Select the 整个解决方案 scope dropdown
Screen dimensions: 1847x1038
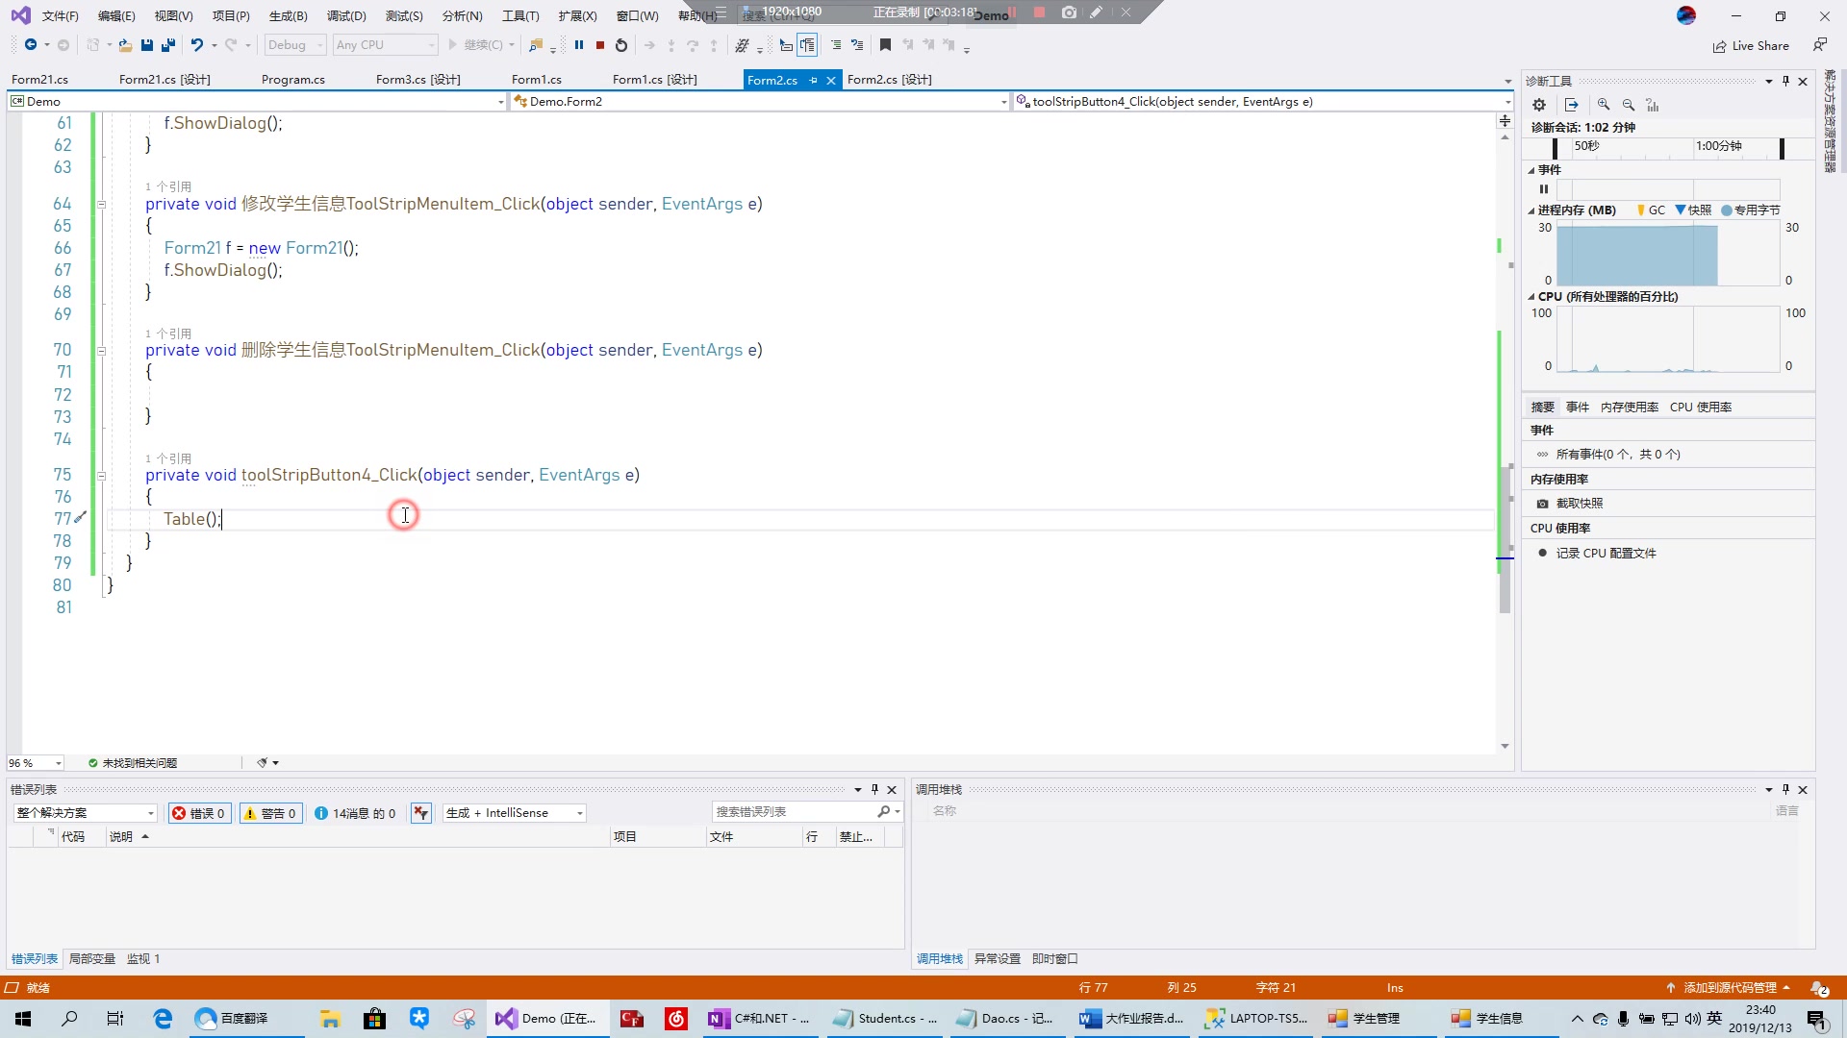click(x=83, y=812)
